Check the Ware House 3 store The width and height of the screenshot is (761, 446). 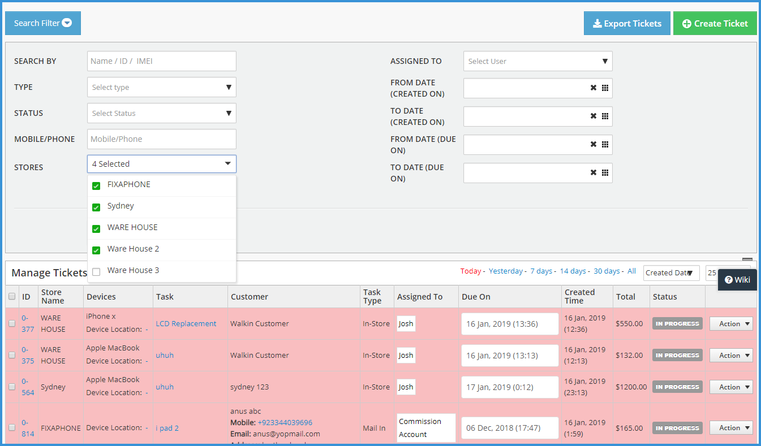96,272
